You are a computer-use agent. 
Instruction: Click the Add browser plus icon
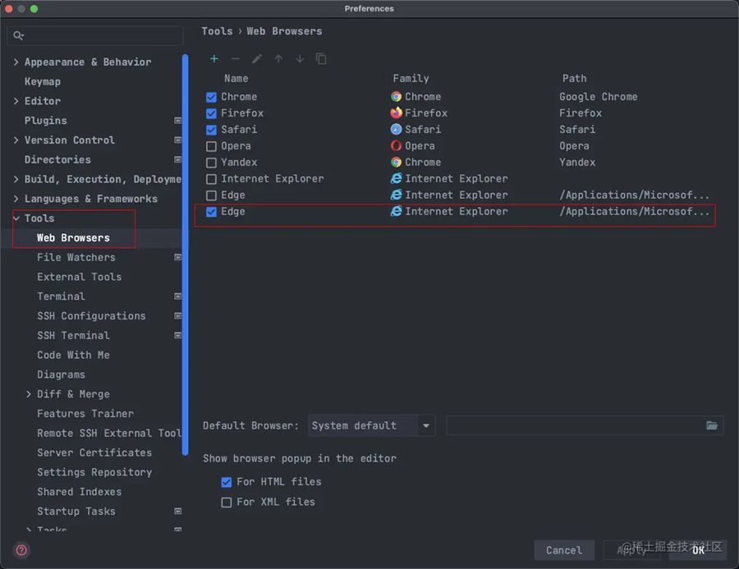click(214, 59)
